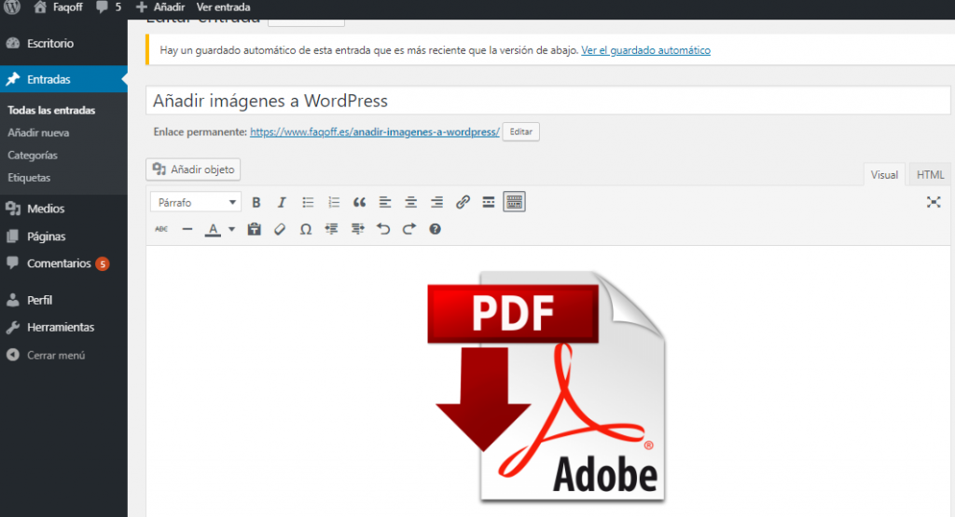This screenshot has height=517, width=955.
Task: Open the Párrafo format dropdown
Action: tap(196, 202)
